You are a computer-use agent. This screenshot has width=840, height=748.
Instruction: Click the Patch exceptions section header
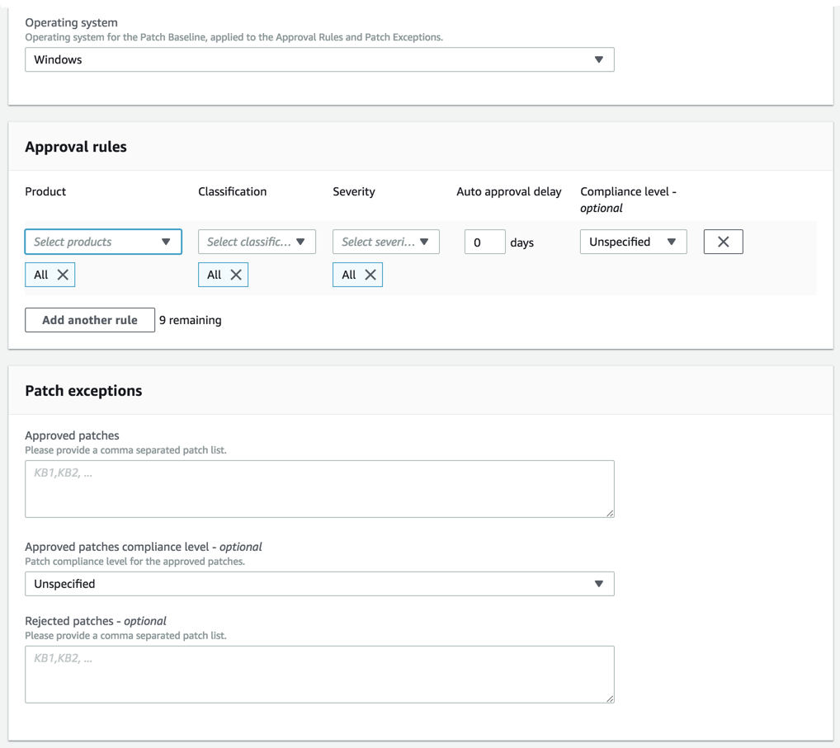83,390
